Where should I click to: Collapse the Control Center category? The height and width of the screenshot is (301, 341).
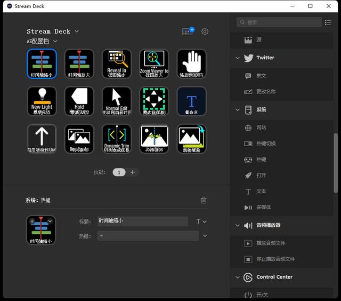pyautogui.click(x=238, y=277)
